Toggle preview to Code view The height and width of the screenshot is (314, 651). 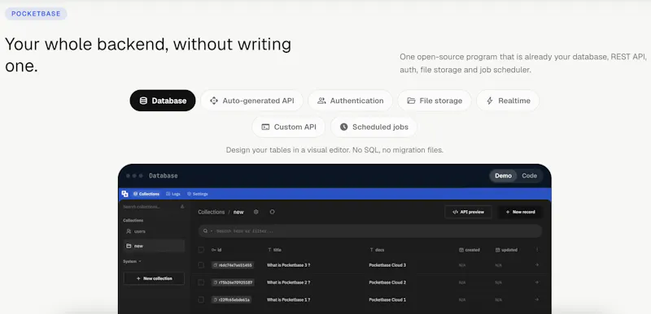coord(530,176)
